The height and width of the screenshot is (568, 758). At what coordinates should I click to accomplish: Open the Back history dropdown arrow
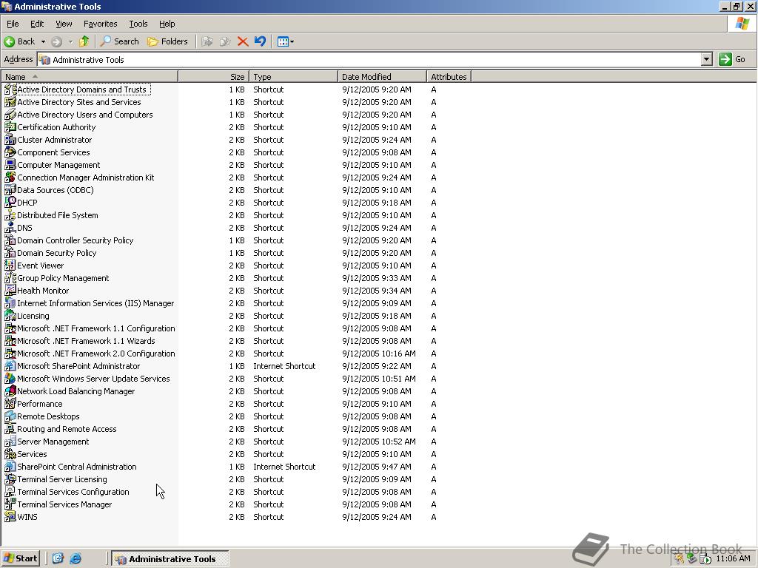pyautogui.click(x=43, y=41)
